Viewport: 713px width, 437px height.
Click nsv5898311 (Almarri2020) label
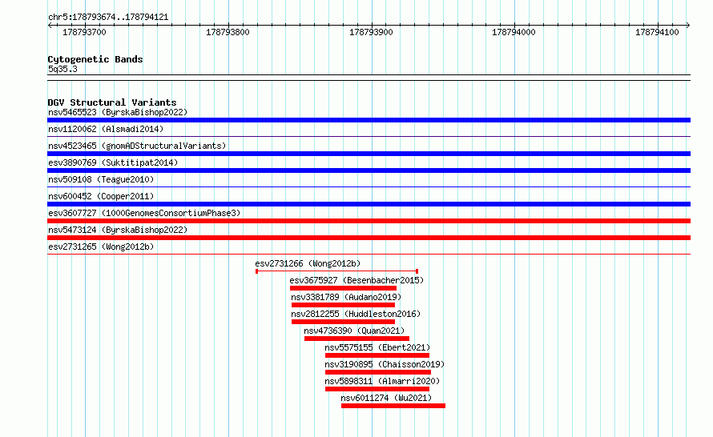point(382,381)
